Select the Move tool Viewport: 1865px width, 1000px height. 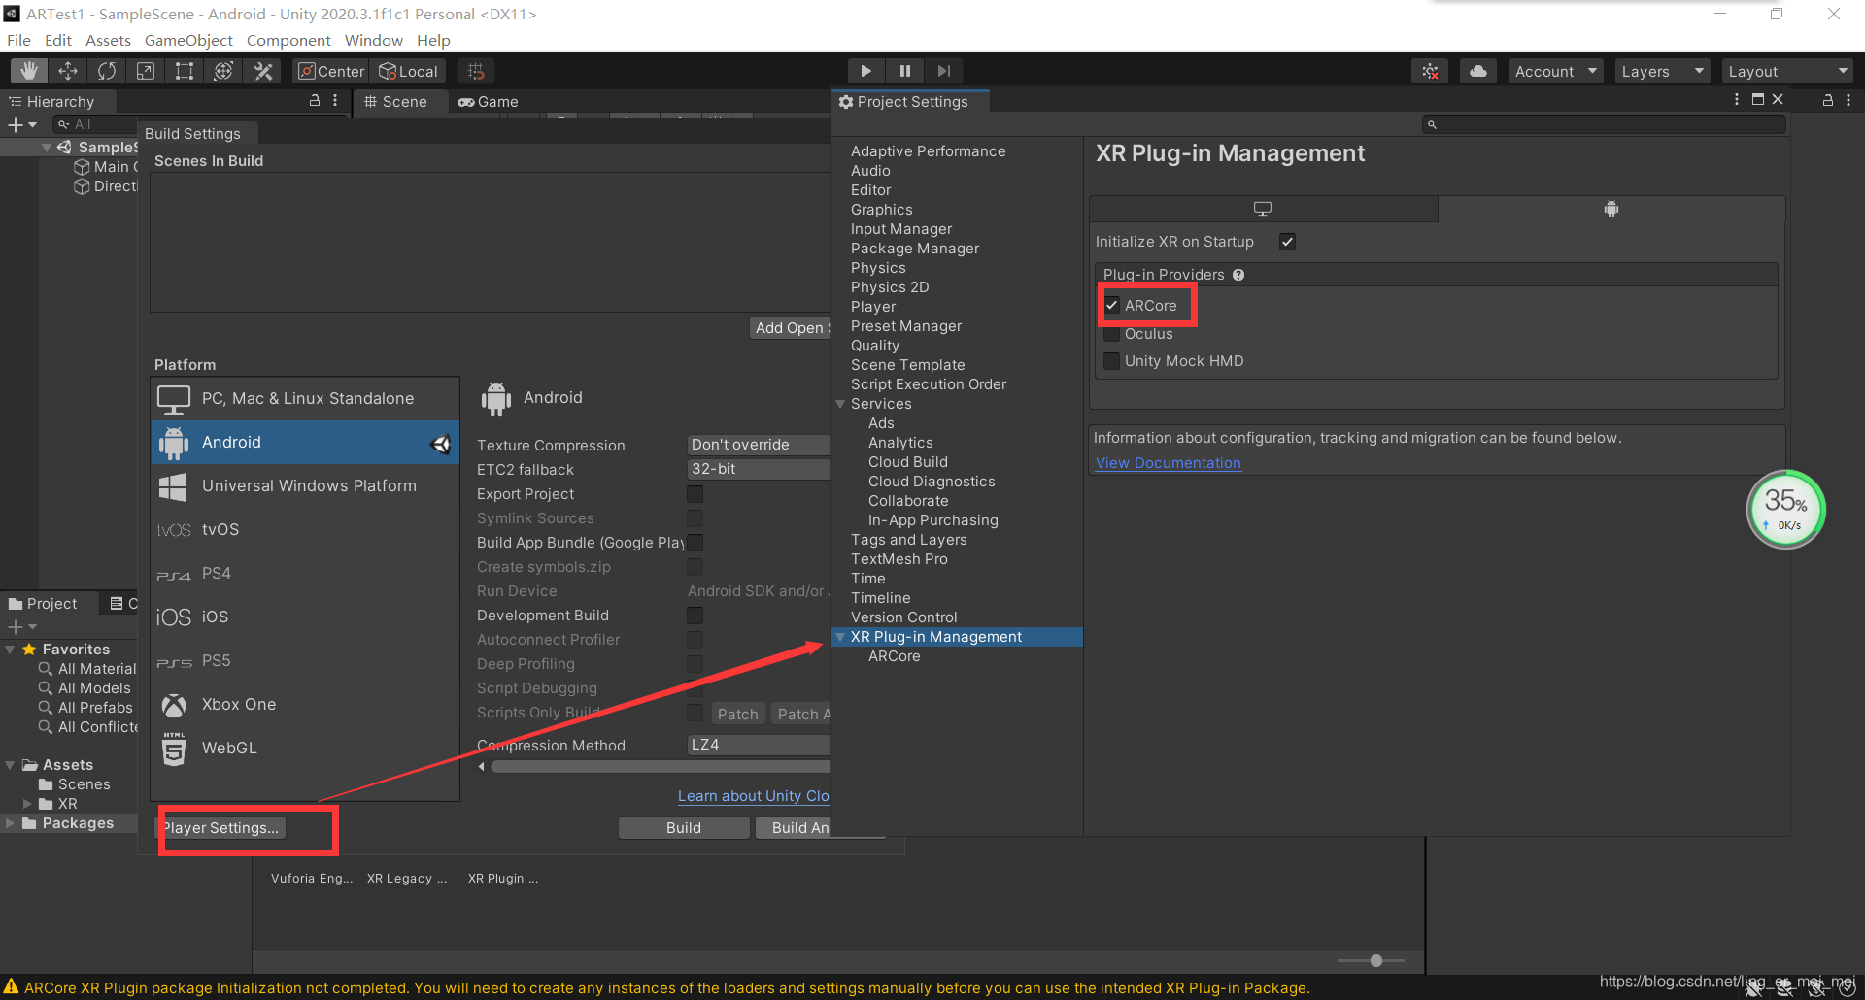68,71
